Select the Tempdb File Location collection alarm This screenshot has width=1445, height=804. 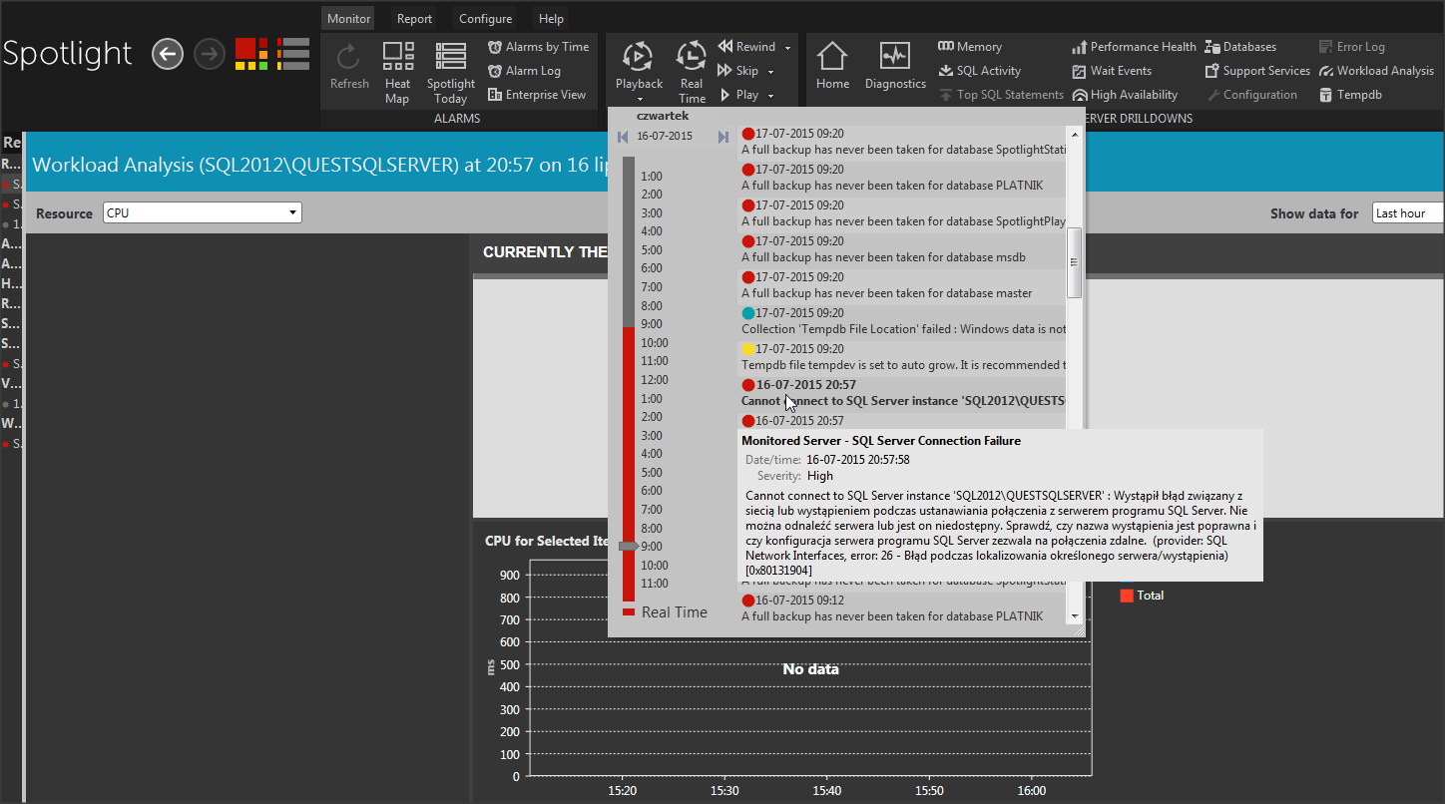pyautogui.click(x=904, y=321)
